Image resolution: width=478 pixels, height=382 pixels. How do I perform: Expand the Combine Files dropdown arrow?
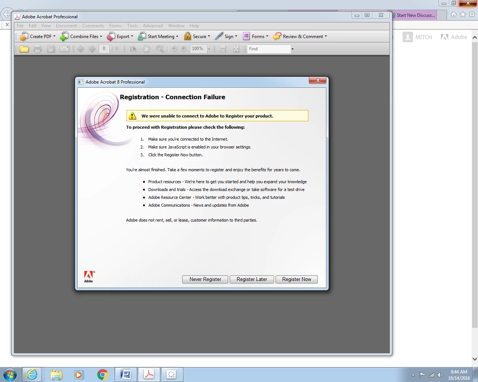click(x=101, y=36)
